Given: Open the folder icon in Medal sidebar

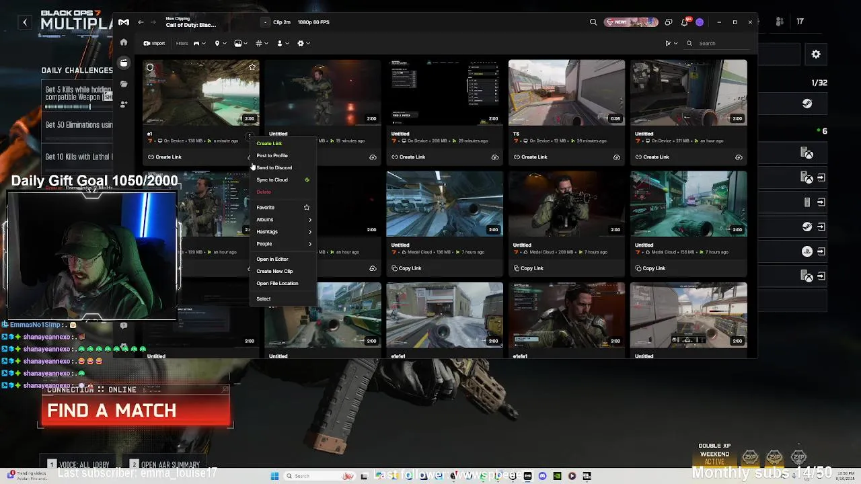Looking at the screenshot, I should [x=124, y=84].
